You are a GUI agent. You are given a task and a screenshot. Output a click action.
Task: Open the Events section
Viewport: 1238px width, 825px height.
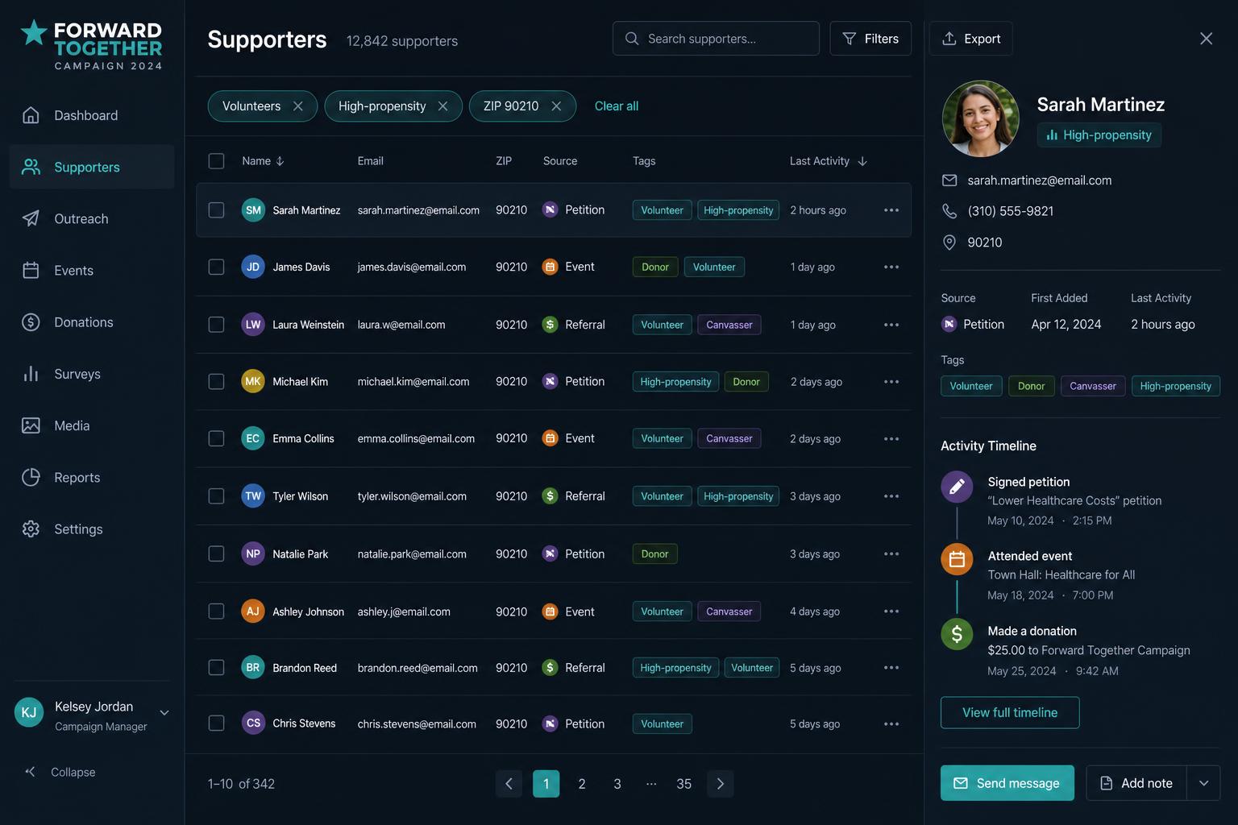pyautogui.click(x=92, y=271)
